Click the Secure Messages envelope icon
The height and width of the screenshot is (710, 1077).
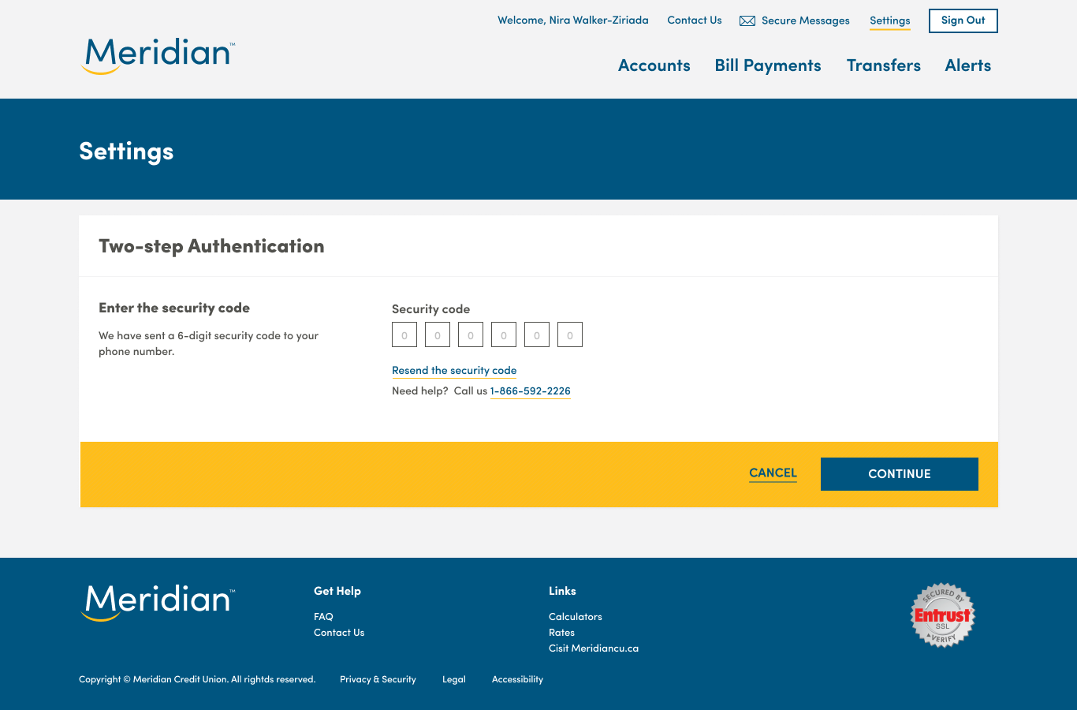[x=747, y=21]
